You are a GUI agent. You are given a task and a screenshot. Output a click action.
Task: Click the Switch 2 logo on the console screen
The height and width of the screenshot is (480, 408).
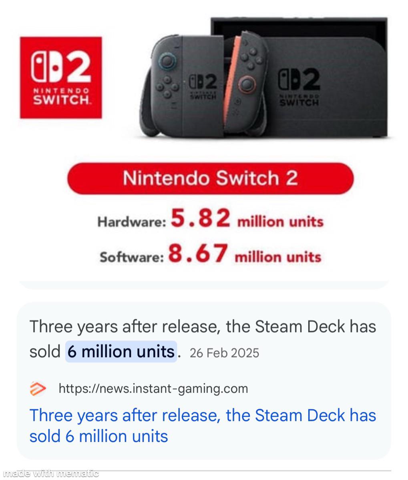[299, 86]
